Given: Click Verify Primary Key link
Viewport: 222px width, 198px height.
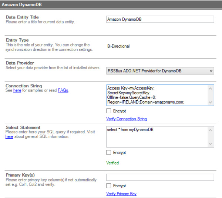Looking at the screenshot, I should (121, 194).
